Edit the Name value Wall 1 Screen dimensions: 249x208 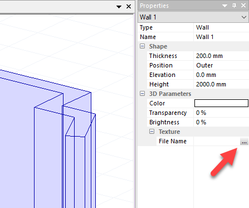tap(221, 37)
